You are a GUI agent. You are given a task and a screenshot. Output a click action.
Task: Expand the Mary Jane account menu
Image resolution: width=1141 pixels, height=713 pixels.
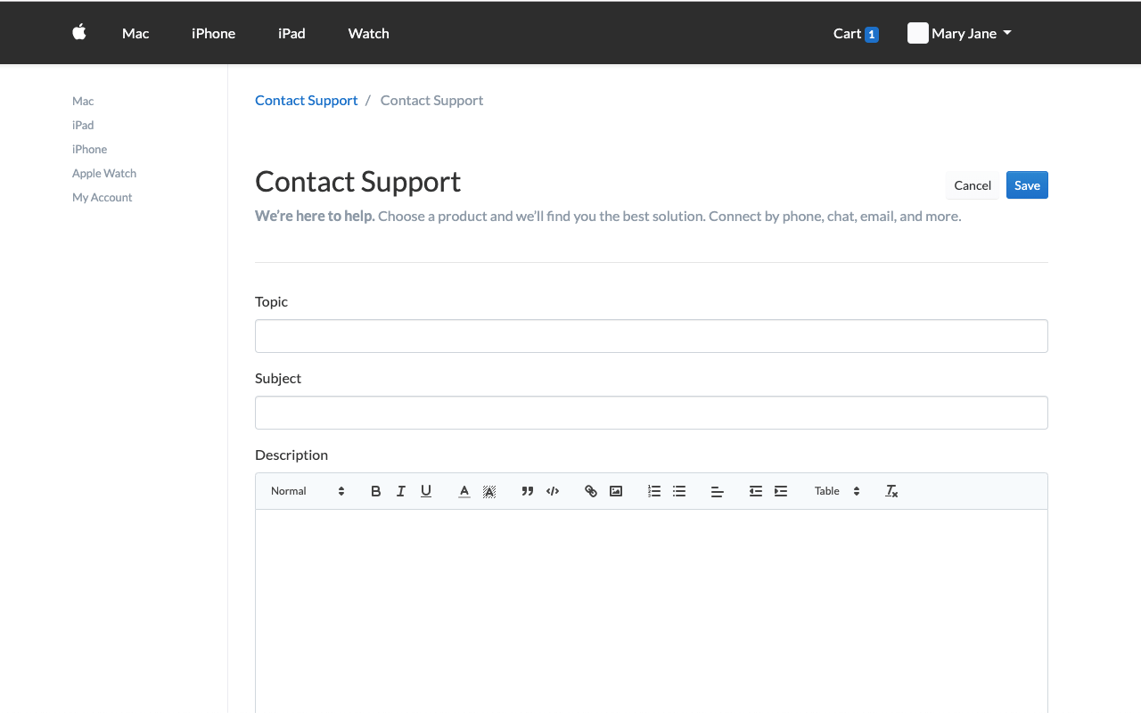(x=965, y=33)
